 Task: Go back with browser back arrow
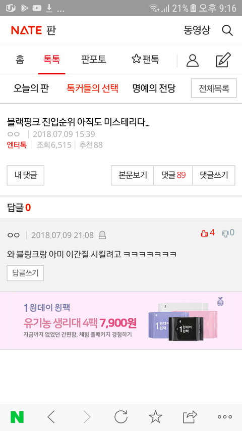[51, 417]
